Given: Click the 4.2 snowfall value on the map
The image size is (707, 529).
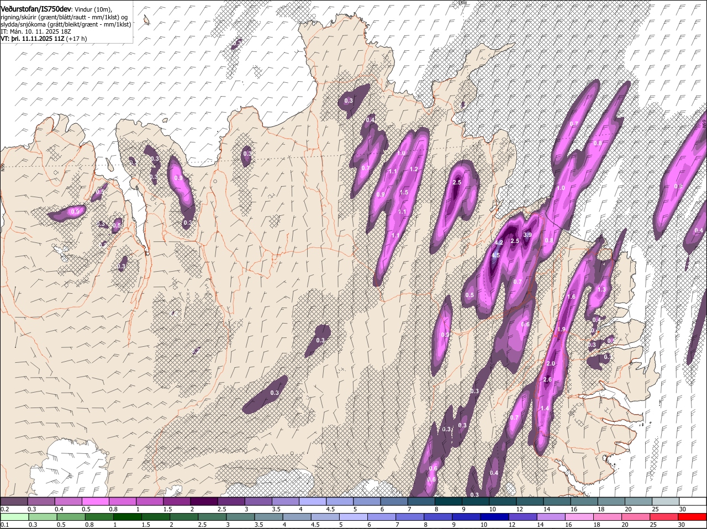Looking at the screenshot, I should pyautogui.click(x=498, y=242).
